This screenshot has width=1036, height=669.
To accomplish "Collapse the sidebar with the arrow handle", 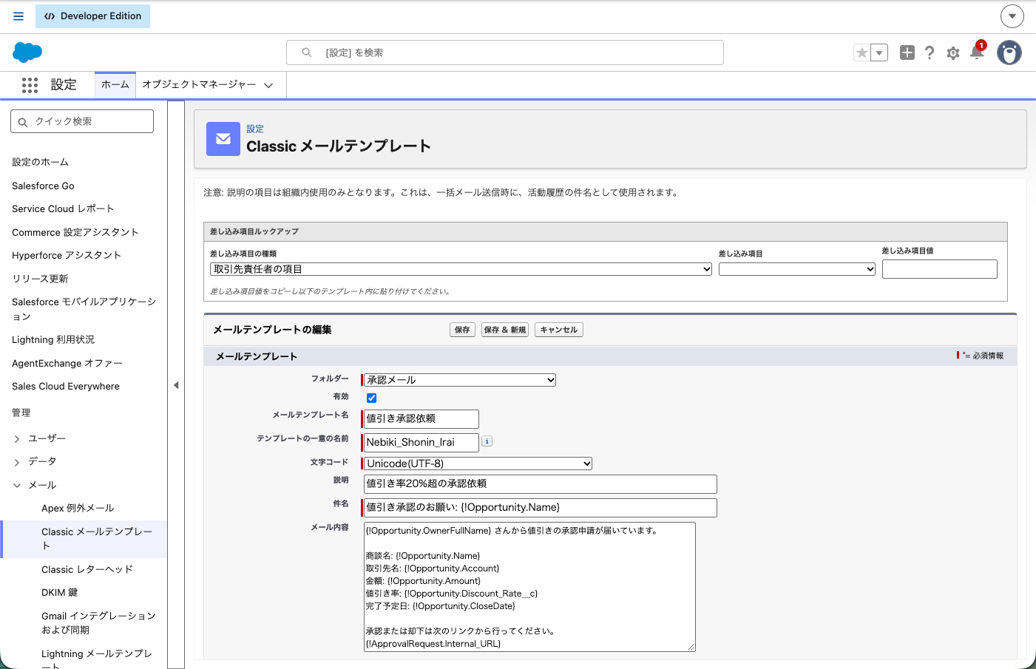I will pyautogui.click(x=176, y=385).
